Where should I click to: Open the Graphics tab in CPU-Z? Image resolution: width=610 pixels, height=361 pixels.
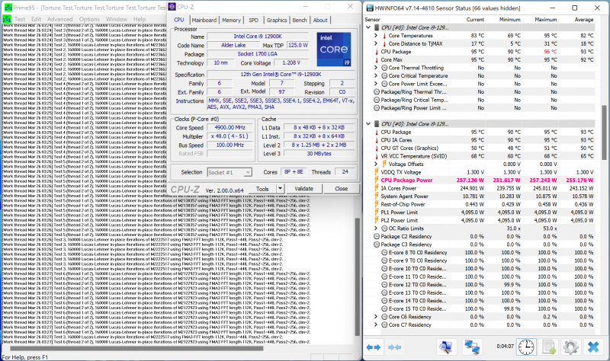(x=277, y=21)
